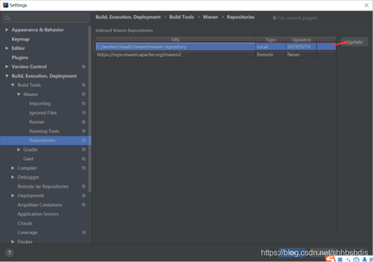Select Importing under Maven
Image resolution: width=373 pixels, height=262 pixels.
pyautogui.click(x=40, y=104)
